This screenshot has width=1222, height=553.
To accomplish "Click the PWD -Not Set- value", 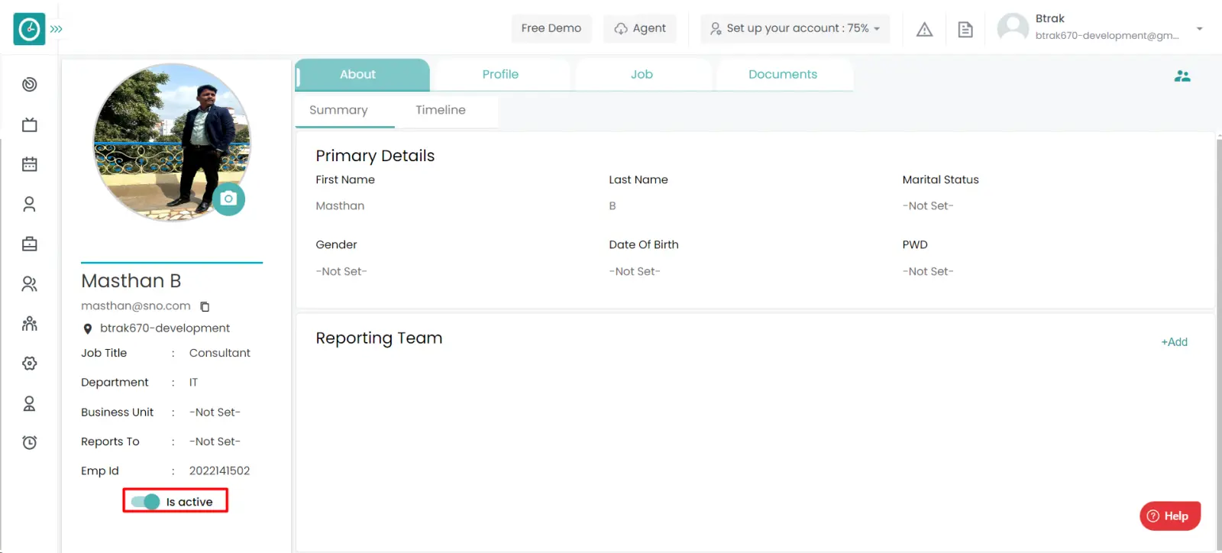I will [x=928, y=271].
